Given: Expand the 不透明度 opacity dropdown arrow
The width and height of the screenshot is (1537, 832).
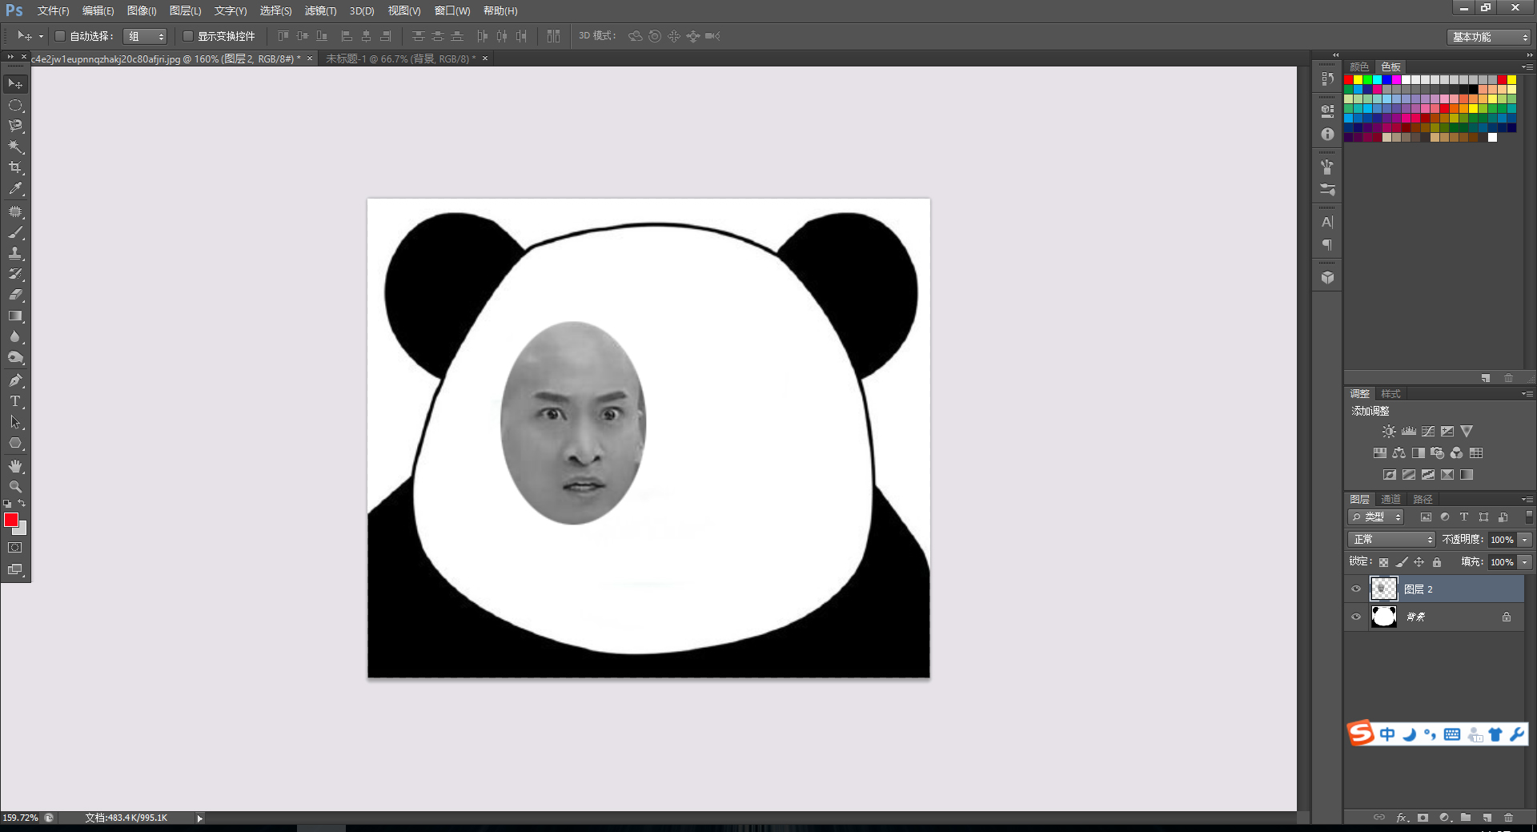Looking at the screenshot, I should click(x=1525, y=540).
